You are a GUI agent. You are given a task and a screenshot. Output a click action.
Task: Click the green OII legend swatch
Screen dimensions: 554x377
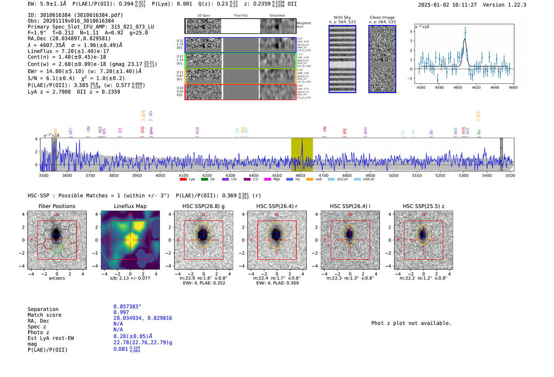click(205, 180)
